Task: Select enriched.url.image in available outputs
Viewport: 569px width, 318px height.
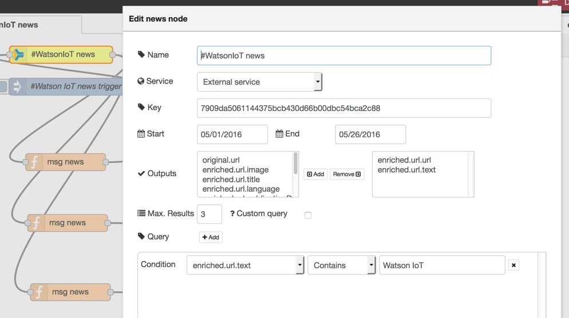Action: (235, 170)
